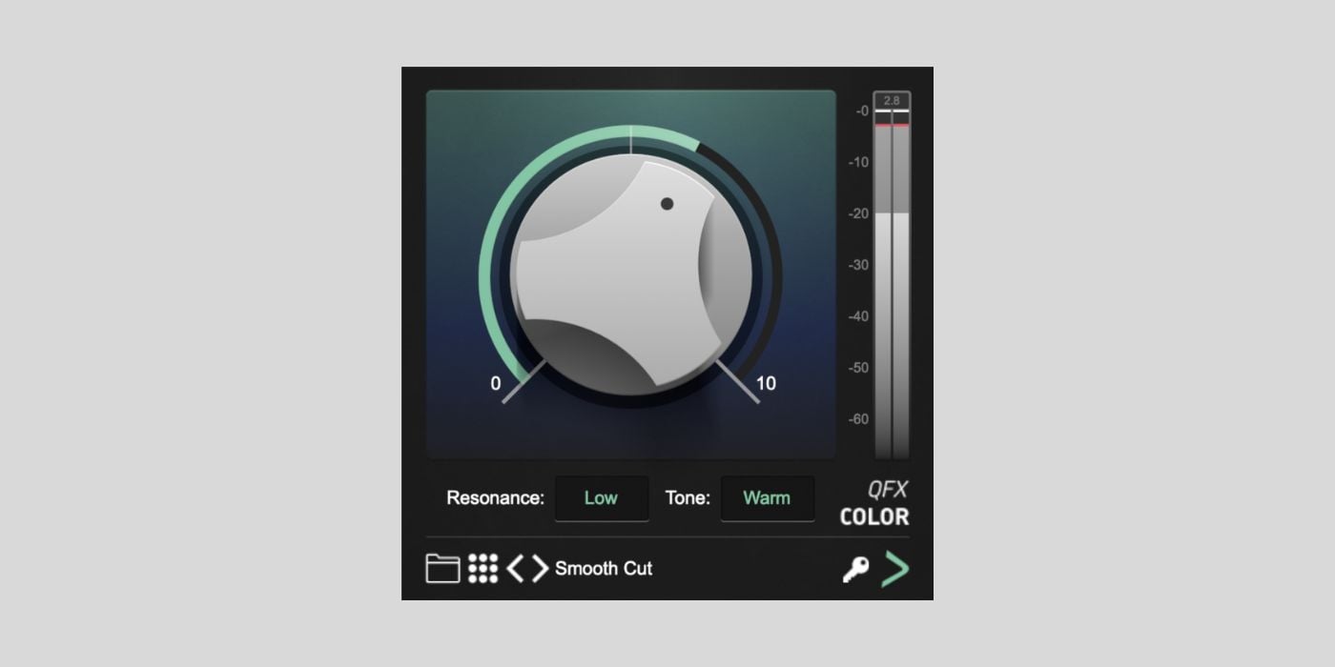Open the Resonance dropdown showing Low
The image size is (1335, 667).
click(x=602, y=498)
